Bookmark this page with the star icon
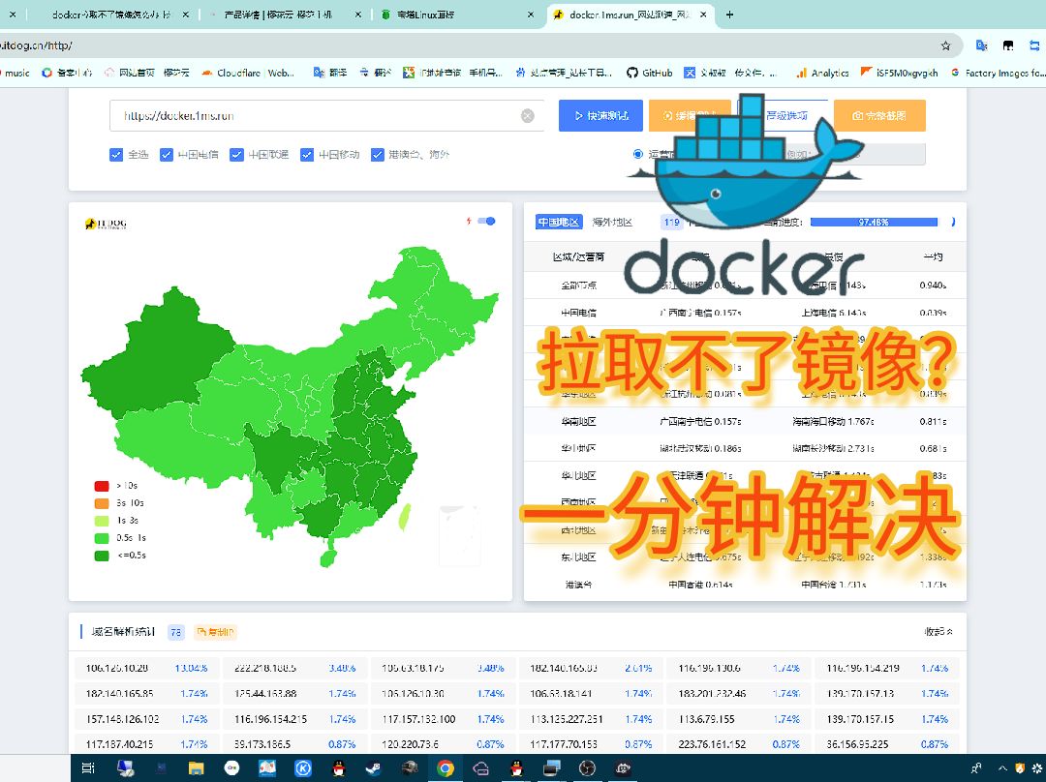1046x782 pixels. click(x=945, y=45)
